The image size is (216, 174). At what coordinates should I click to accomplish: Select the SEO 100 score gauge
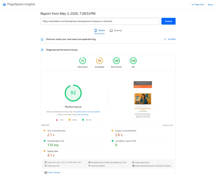pos(133,61)
